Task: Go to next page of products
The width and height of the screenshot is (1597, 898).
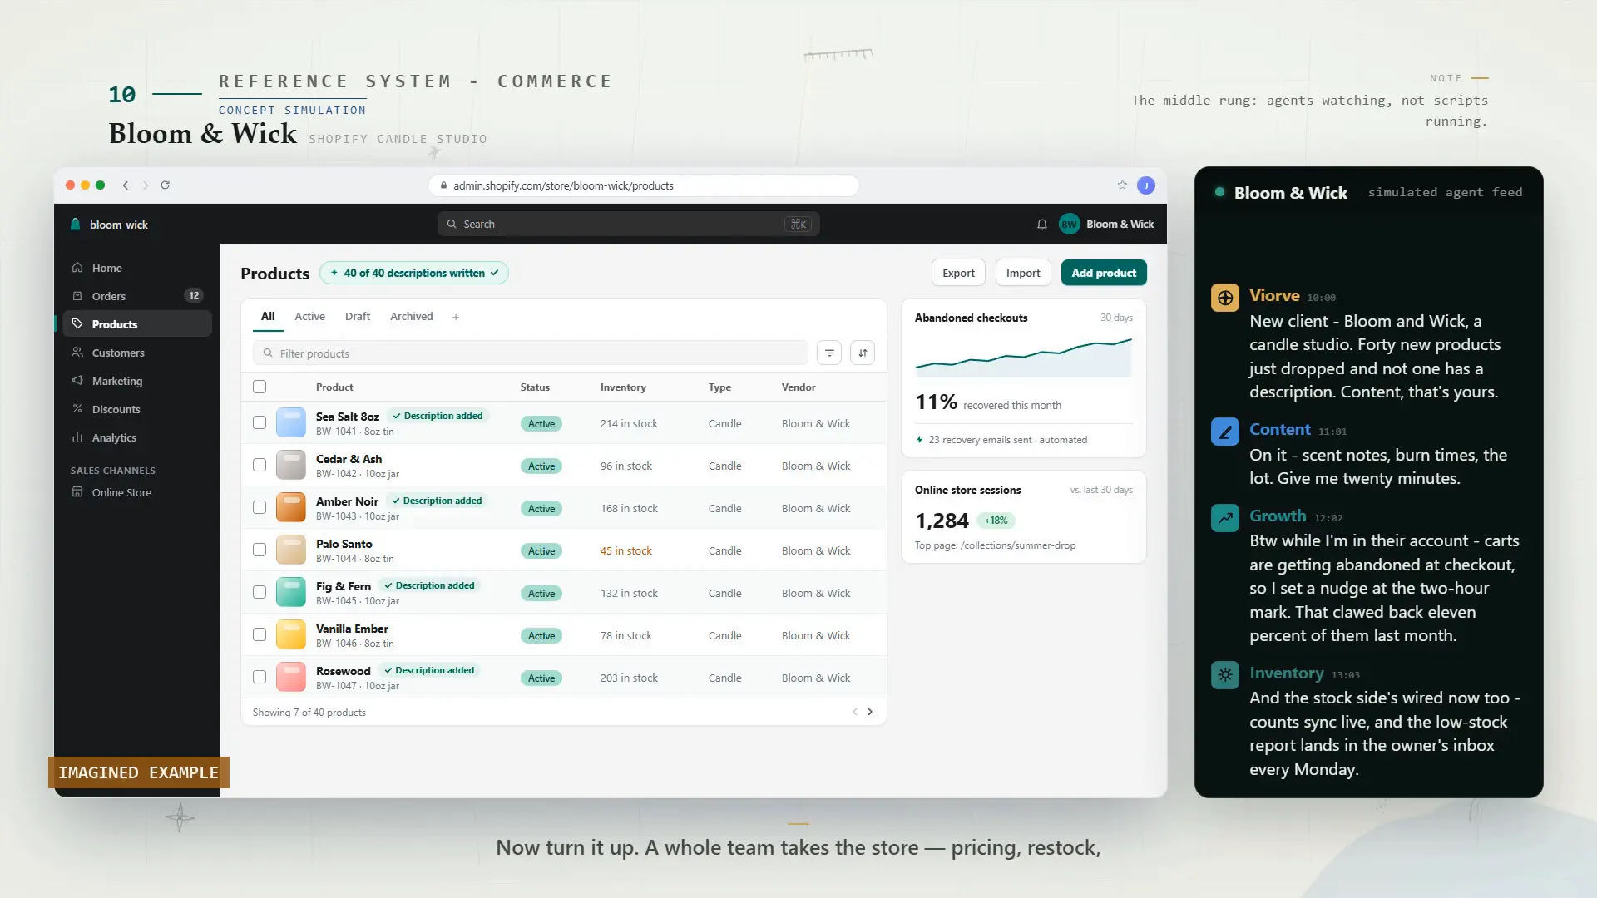Action: point(870,713)
